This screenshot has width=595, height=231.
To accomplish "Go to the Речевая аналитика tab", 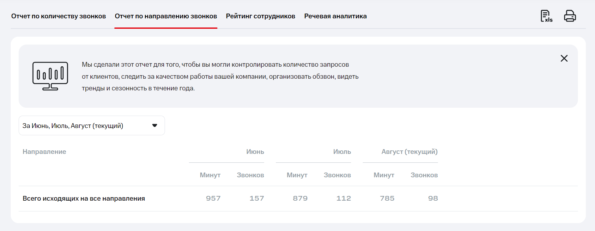I will (x=335, y=16).
